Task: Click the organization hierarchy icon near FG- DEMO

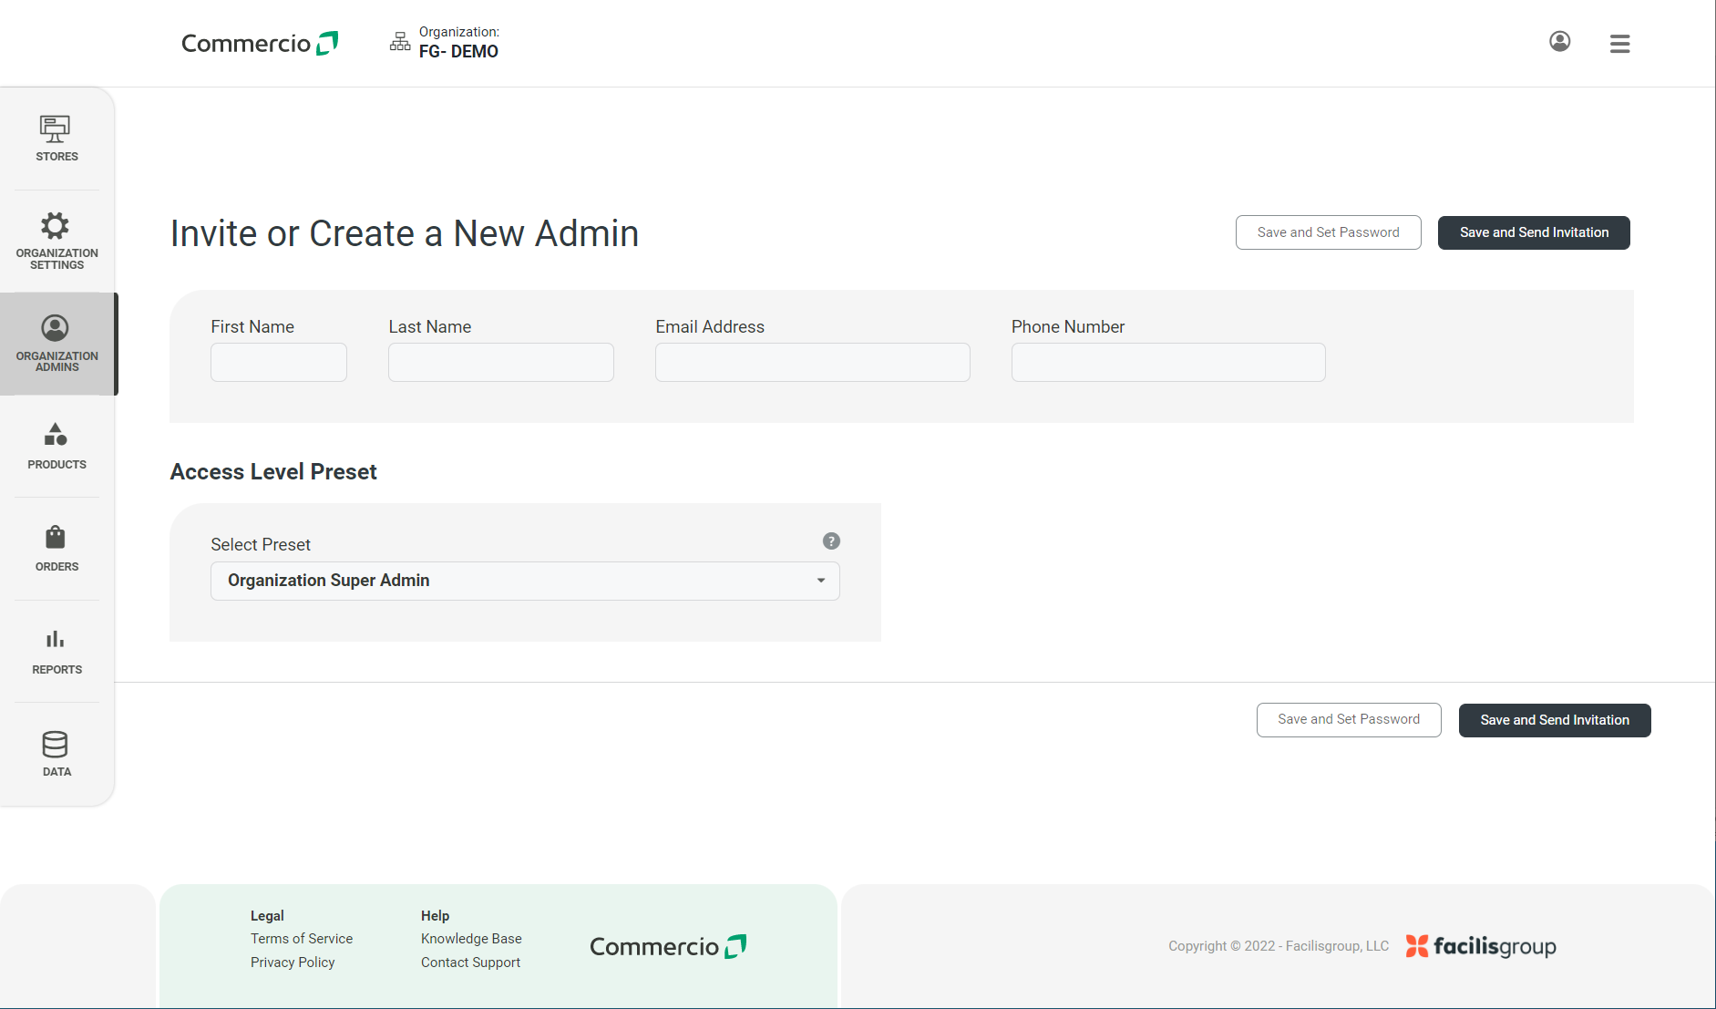Action: pos(399,41)
